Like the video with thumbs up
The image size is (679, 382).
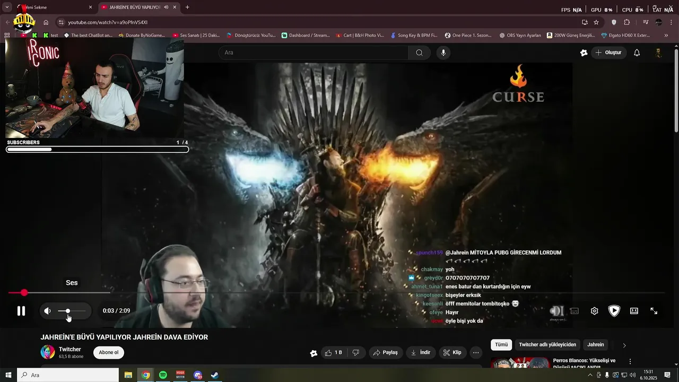coord(334,352)
